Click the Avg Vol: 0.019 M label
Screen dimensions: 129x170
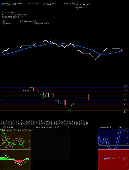pos(82,5)
